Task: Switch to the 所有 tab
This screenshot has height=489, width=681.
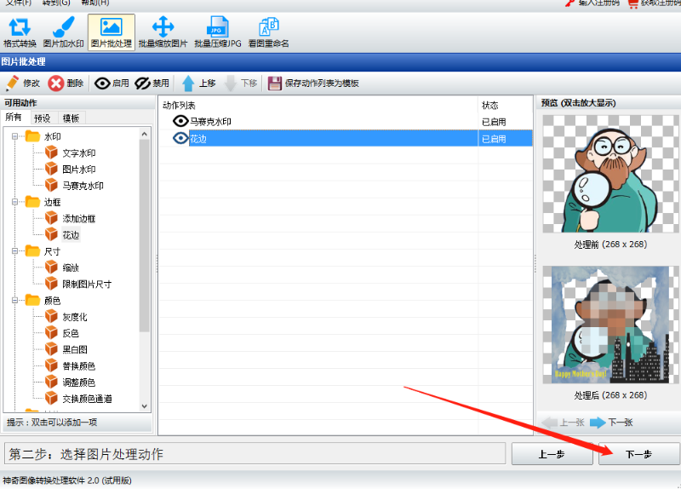Action: pyautogui.click(x=13, y=117)
